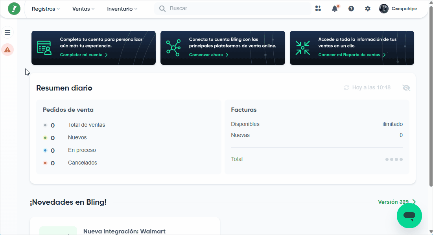The height and width of the screenshot is (235, 433).
Task: Click the Resumen diario heading
Action: (64, 88)
